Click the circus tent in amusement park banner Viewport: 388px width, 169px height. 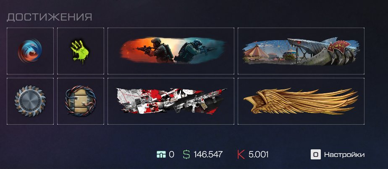(x=256, y=53)
